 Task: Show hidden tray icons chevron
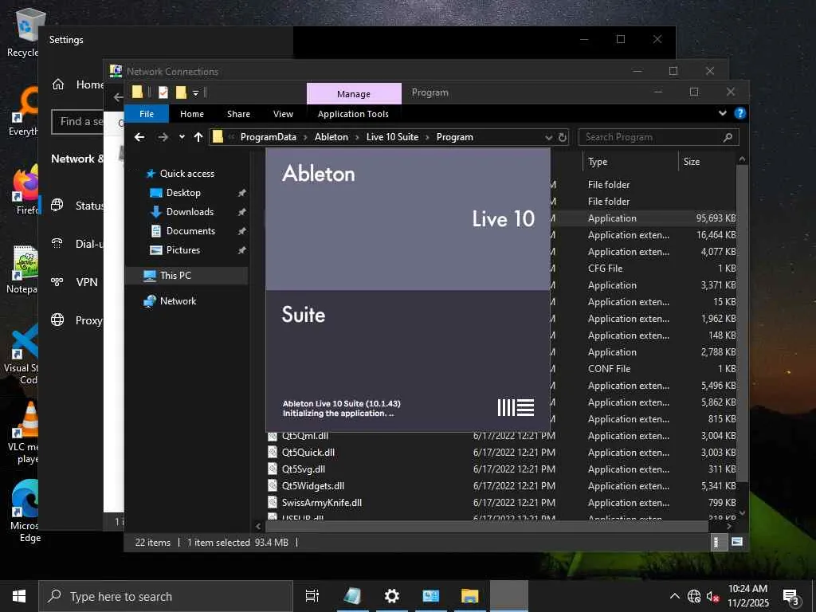[x=674, y=596]
